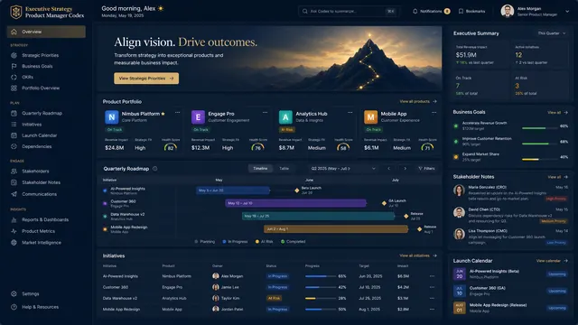Image resolution: width=578 pixels, height=325 pixels.
Task: Click Accelerate Revenue Growth progress bar
Action: tap(540, 128)
